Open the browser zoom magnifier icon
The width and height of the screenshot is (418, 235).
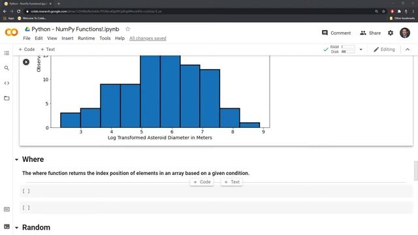[376, 12]
